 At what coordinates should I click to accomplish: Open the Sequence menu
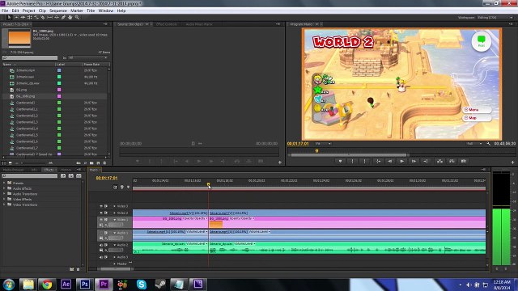[58, 11]
